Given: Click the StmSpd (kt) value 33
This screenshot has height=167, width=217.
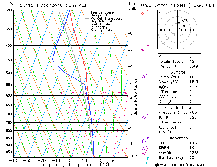Looking at the screenshot, I should (x=192, y=157).
